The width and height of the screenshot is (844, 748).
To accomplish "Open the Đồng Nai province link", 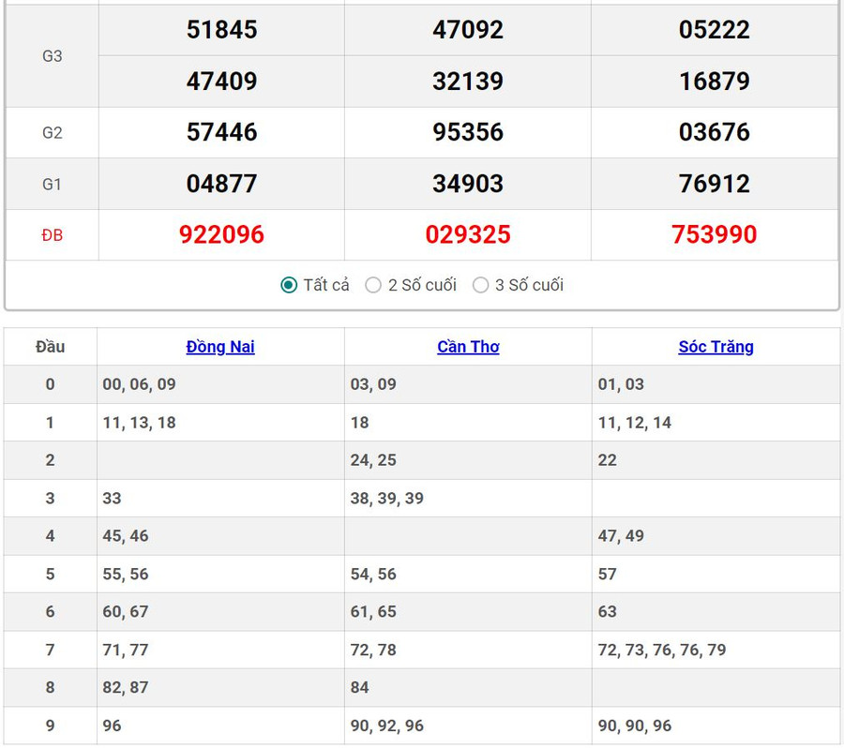I will 220,347.
